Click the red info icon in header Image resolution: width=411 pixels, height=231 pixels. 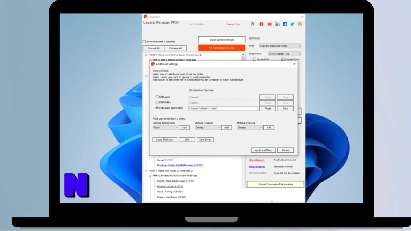coord(261,24)
